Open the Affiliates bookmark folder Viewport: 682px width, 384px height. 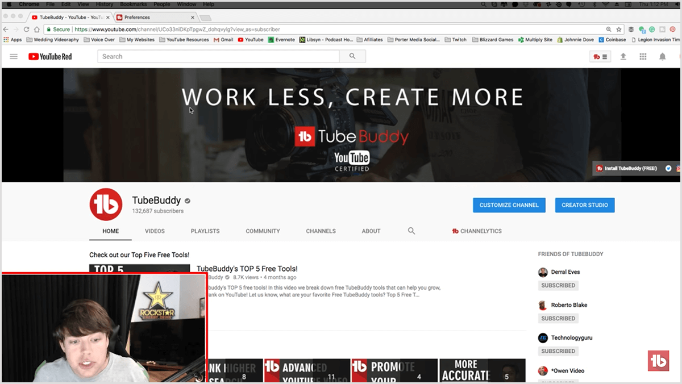369,40
